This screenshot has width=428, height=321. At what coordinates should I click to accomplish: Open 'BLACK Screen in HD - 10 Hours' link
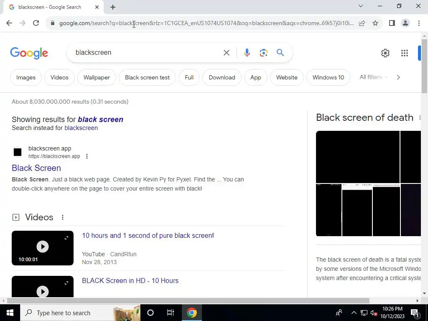coord(130,280)
